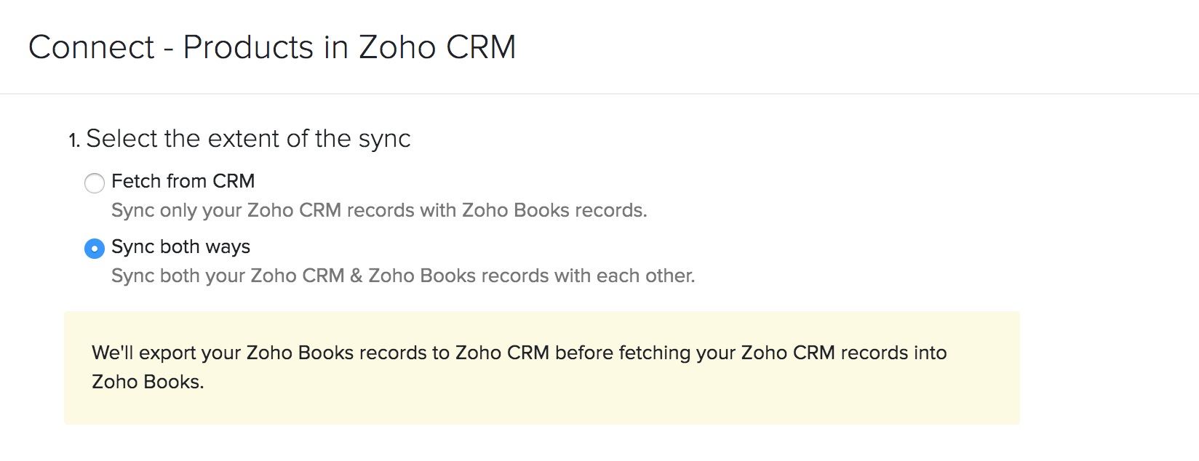The image size is (1199, 461).
Task: Click the heading "Select the extent of the sync"
Action: click(x=249, y=138)
